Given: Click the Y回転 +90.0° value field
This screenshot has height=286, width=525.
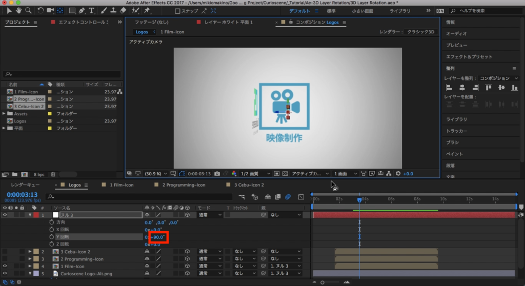Looking at the screenshot, I should coord(157,237).
